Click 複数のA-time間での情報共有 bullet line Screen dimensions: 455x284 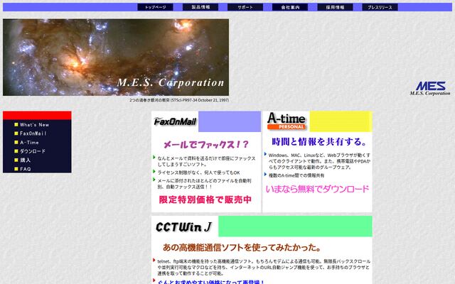click(296, 175)
